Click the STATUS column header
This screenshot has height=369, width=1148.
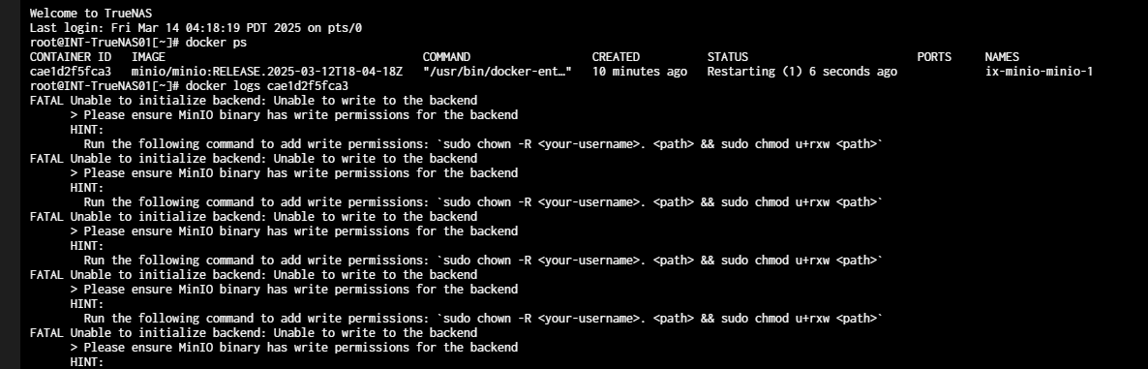(728, 56)
